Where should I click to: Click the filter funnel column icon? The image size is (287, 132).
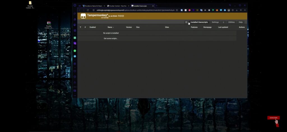tap(80, 27)
